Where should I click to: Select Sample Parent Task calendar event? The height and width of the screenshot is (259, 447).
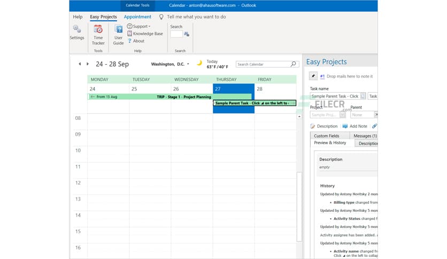(x=255, y=103)
